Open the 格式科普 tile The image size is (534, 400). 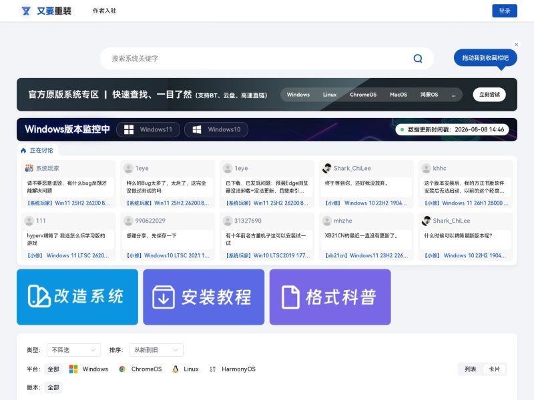pos(330,297)
